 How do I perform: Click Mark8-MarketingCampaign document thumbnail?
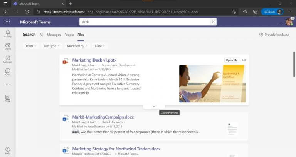pos(232,129)
